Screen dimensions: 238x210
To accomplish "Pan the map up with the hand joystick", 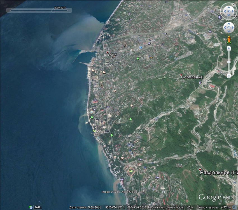I will point(229,23).
